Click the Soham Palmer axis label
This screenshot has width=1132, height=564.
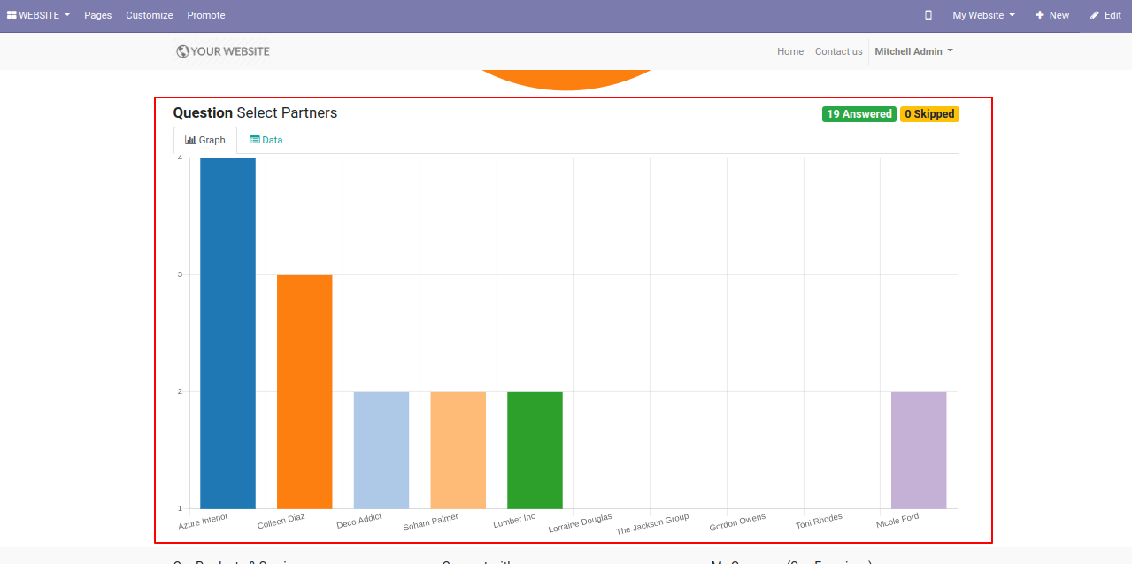(x=431, y=522)
